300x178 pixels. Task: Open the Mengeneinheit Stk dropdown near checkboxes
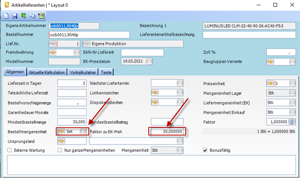coord(180,150)
